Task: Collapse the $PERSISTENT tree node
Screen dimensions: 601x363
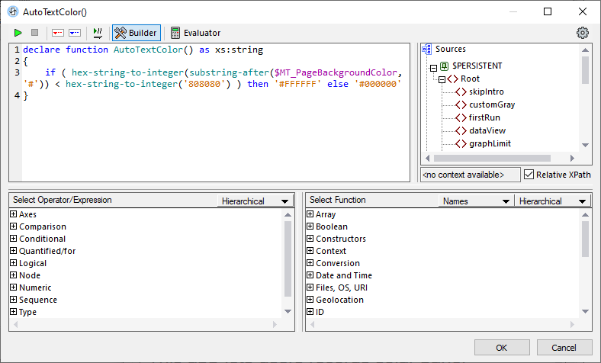Action: [x=434, y=66]
